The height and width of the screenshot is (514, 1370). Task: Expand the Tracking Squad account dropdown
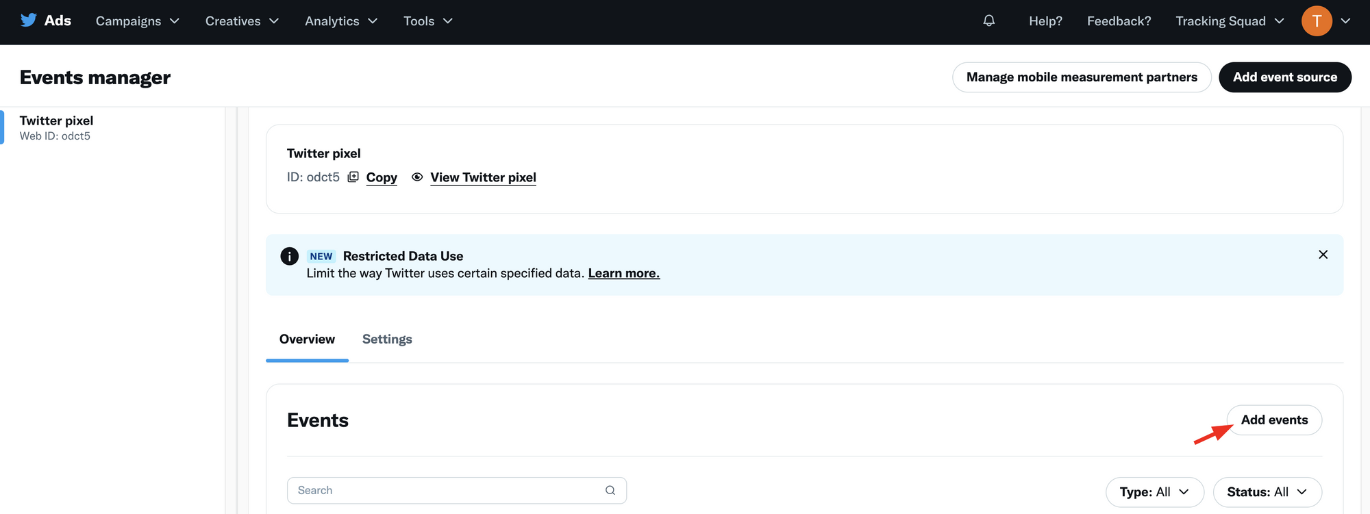(1230, 21)
